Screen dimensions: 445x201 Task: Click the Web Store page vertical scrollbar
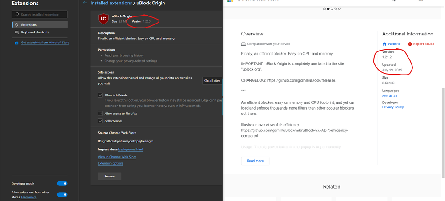point(443,133)
